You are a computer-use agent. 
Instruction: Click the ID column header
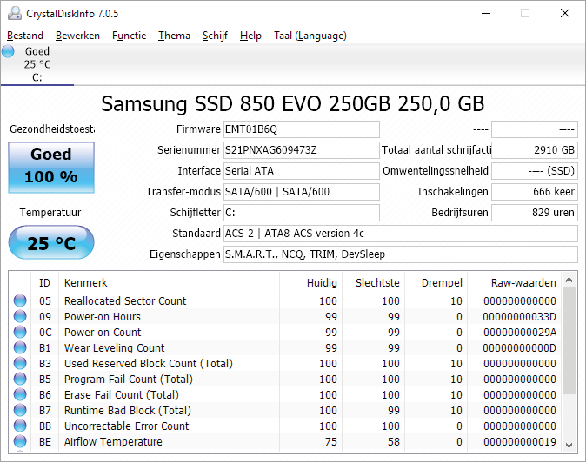pos(44,283)
